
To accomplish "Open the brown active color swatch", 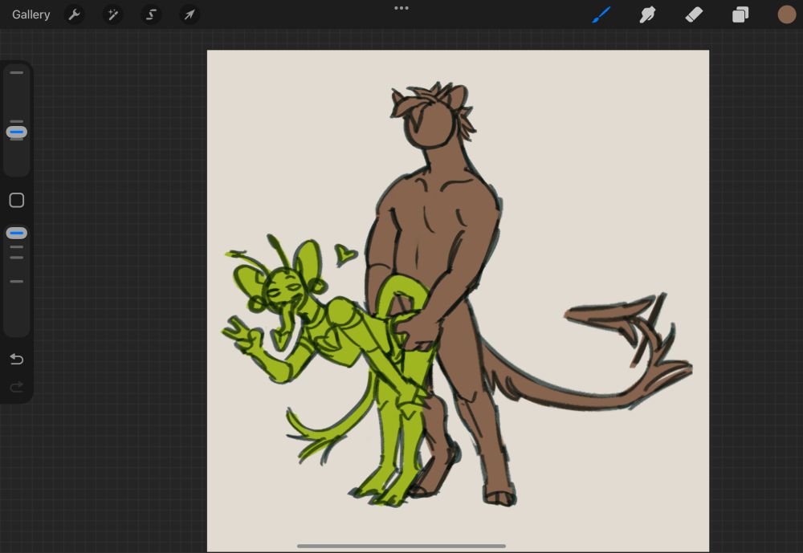I will (x=787, y=14).
